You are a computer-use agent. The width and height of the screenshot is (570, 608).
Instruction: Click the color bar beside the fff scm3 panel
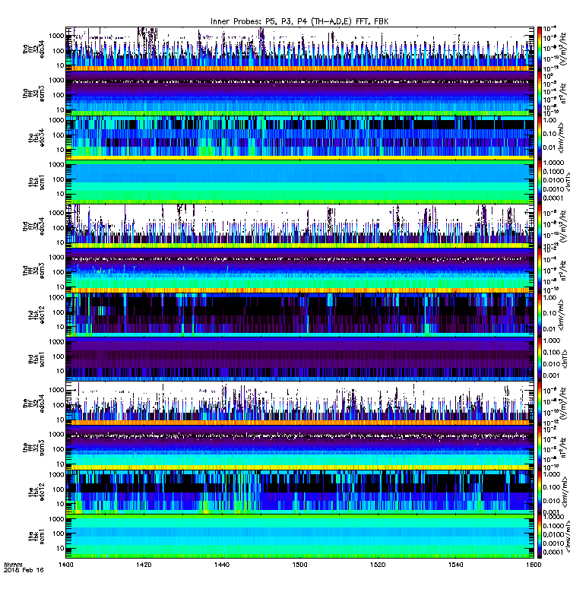540,448
